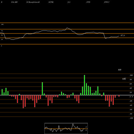Open the mini overview chart at bottom
Image resolution: width=134 pixels, height=134 pixels.
66,128
